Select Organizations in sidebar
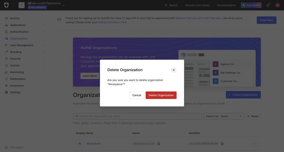Image resolution: width=284 pixels, height=152 pixels. tap(19, 38)
